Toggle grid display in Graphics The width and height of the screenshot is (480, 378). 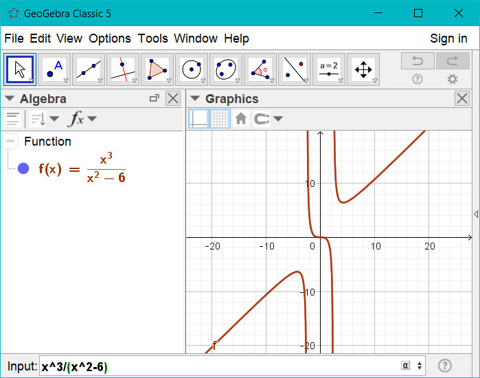pos(220,118)
